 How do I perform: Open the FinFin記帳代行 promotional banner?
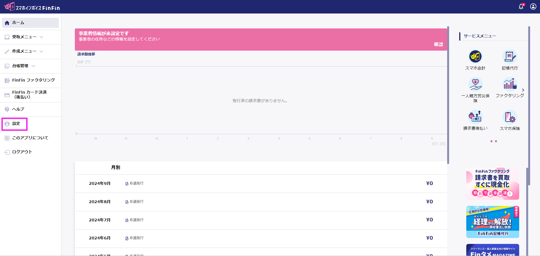pyautogui.click(x=492, y=222)
